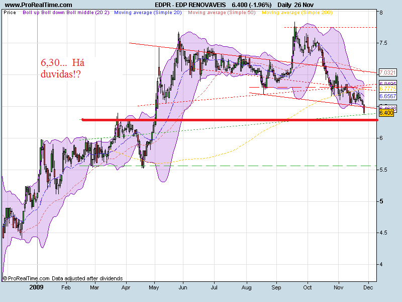Screen dimensions: 402x302
Task: Click the yellow 6.7775 moving average tag
Action: (387, 89)
